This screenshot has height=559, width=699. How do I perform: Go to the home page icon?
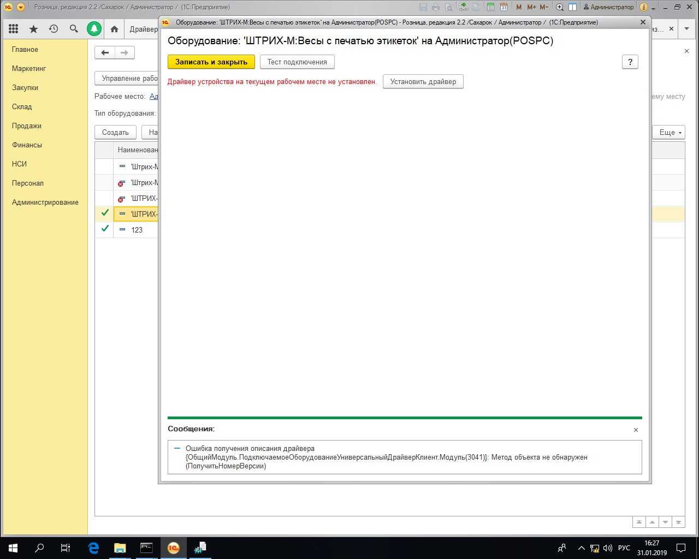pyautogui.click(x=114, y=29)
